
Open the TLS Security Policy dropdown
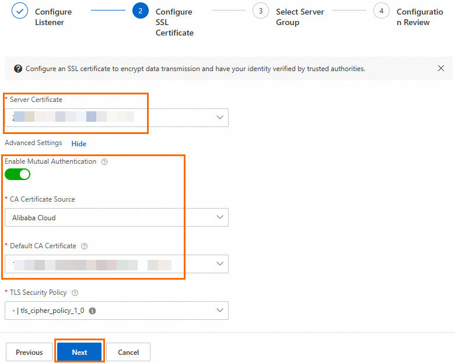(117, 311)
